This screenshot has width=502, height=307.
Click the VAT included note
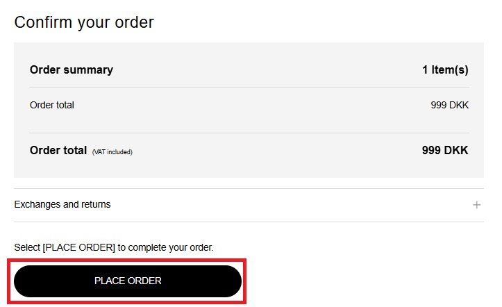coord(112,152)
